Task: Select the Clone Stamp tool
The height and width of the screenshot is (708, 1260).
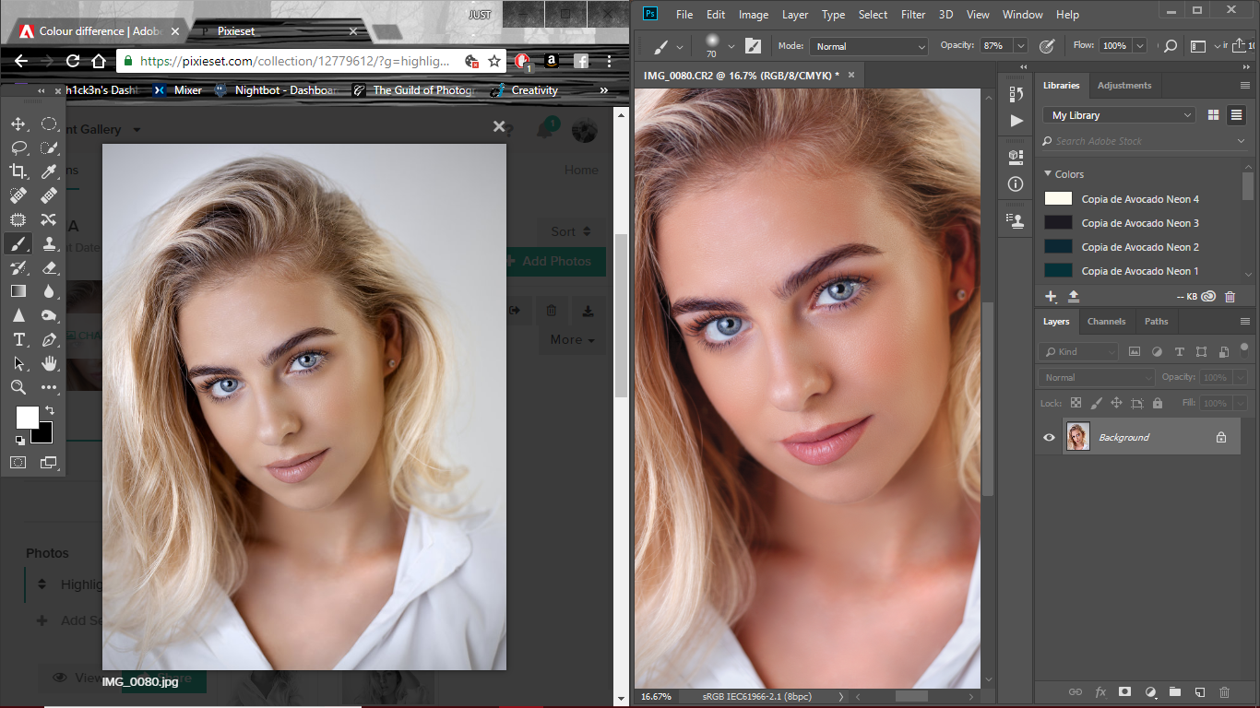Action: coord(49,243)
